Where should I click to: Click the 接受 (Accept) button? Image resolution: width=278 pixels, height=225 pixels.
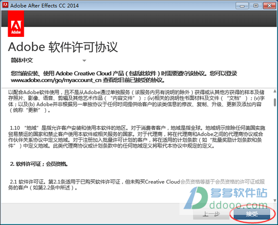[x=252, y=214]
